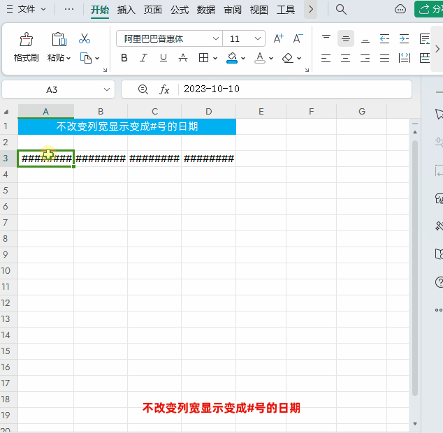Viewport: 443px width, 433px height.
Task: Switch to the 公式 tab
Action: (x=179, y=10)
